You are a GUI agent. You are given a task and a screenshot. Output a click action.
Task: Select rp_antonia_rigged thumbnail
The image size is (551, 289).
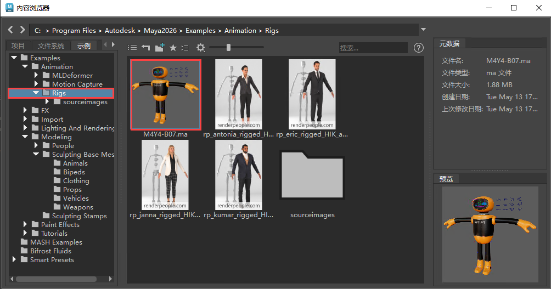pyautogui.click(x=239, y=94)
